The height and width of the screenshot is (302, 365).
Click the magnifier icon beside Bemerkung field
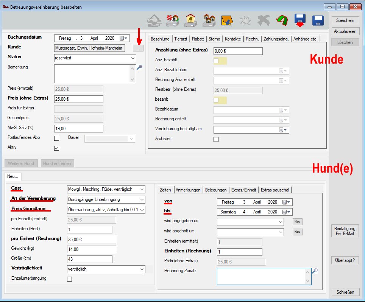coord(139,67)
